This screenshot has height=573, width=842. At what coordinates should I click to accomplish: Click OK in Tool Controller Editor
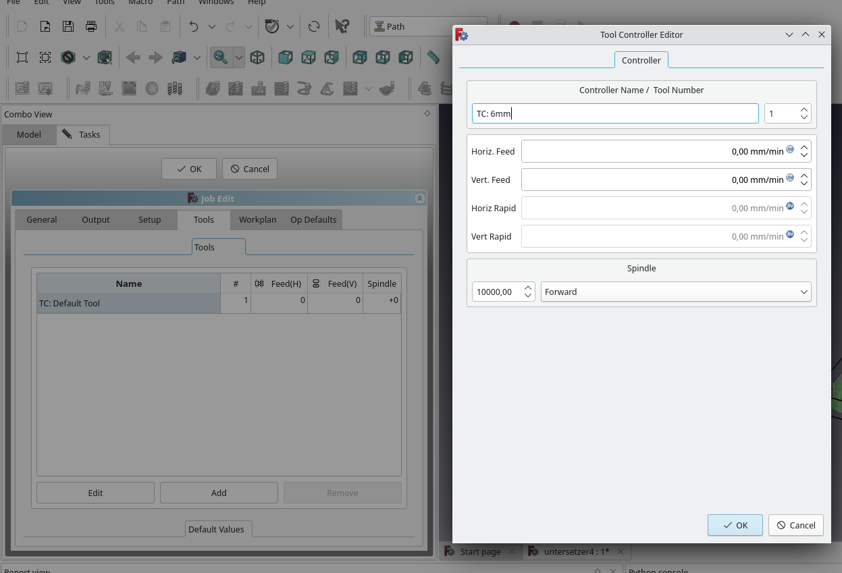pyautogui.click(x=735, y=525)
